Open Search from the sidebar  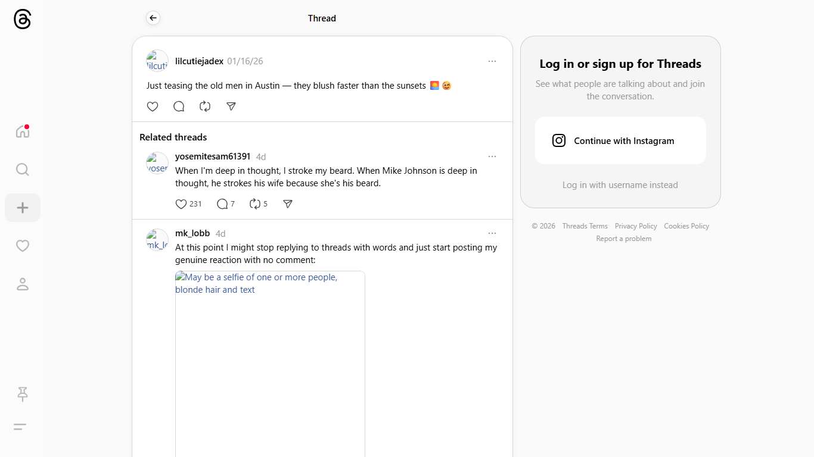(23, 170)
